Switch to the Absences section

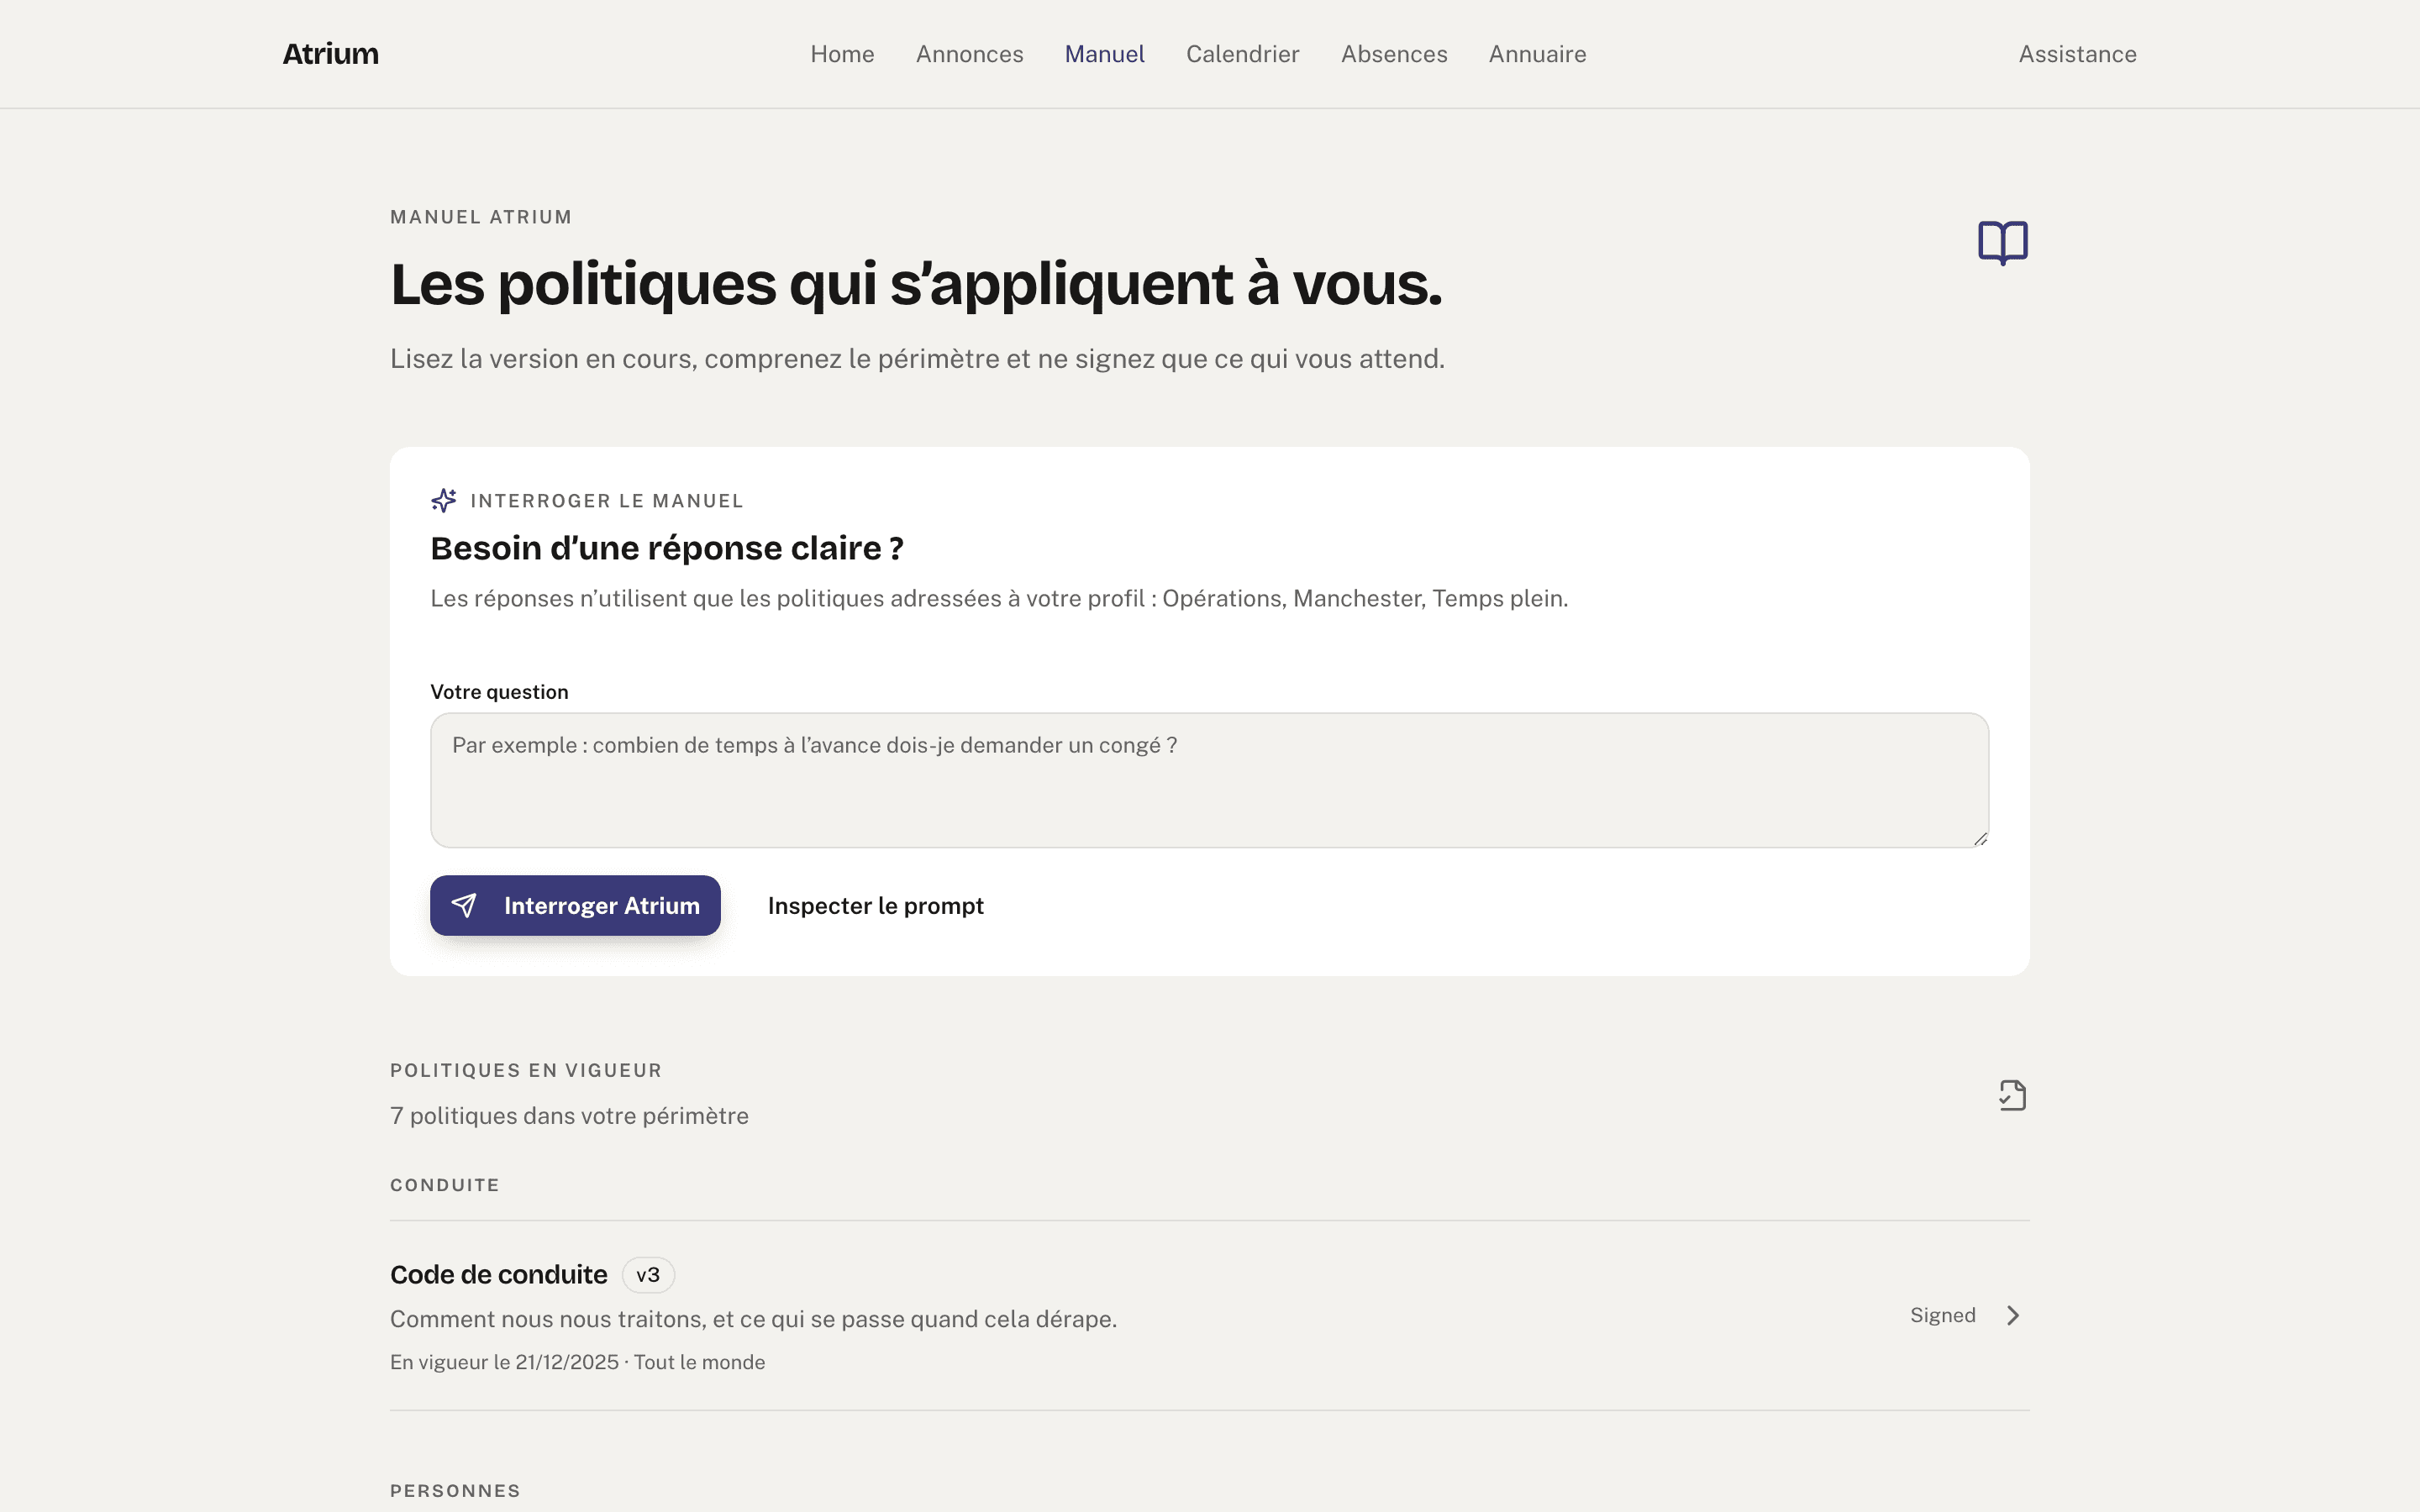coord(1394,54)
